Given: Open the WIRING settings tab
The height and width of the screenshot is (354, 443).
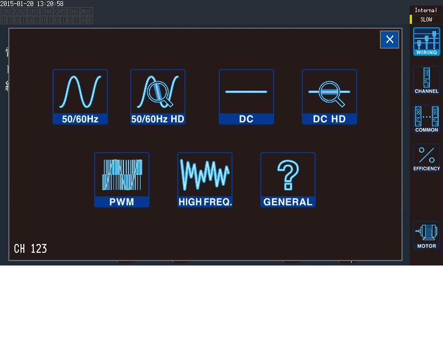Looking at the screenshot, I should pyautogui.click(x=426, y=42).
